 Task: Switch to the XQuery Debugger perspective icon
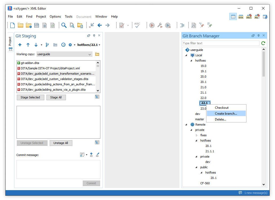(x=257, y=17)
